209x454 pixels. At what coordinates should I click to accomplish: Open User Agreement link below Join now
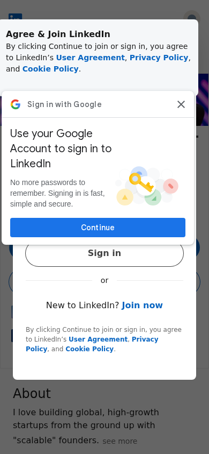(x=98, y=339)
